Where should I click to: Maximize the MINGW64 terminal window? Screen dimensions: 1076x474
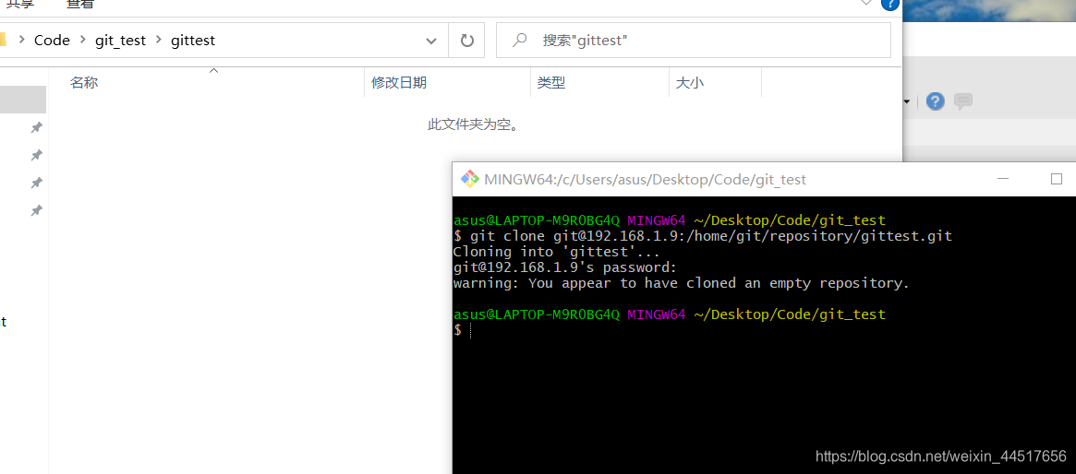[x=1056, y=180]
